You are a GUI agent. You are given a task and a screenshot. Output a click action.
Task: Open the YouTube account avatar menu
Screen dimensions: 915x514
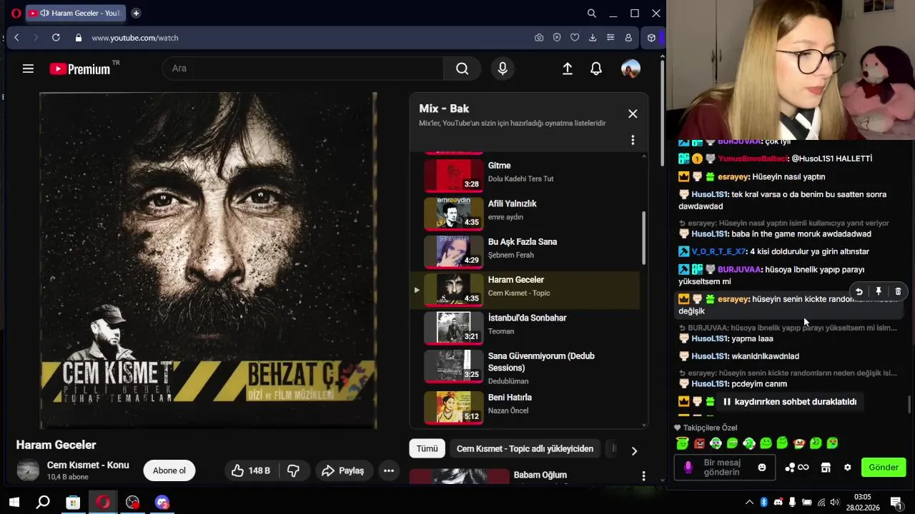pos(630,69)
